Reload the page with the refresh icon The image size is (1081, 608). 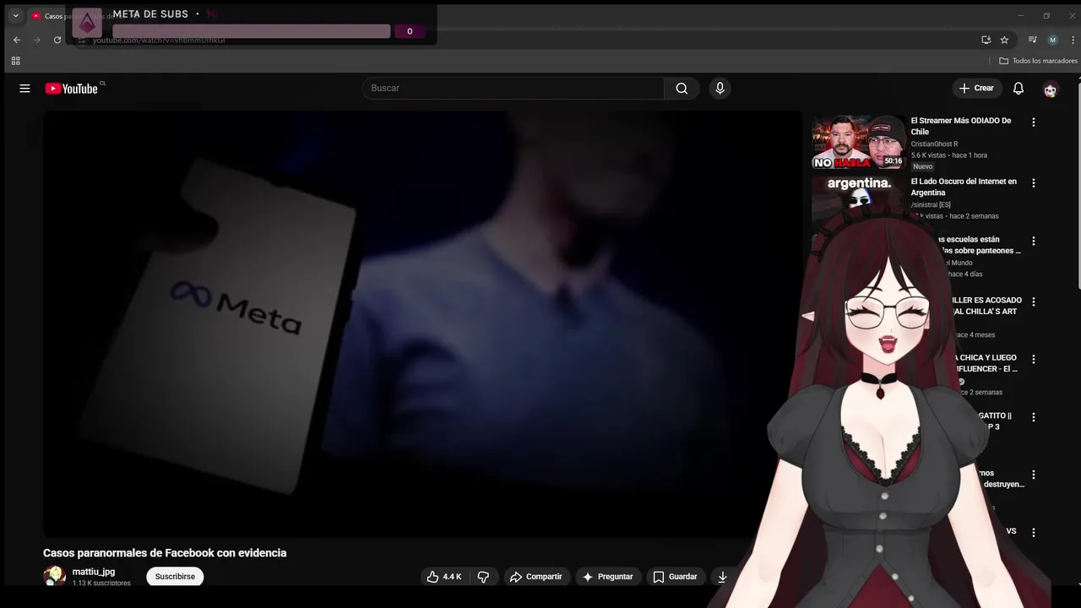57,40
